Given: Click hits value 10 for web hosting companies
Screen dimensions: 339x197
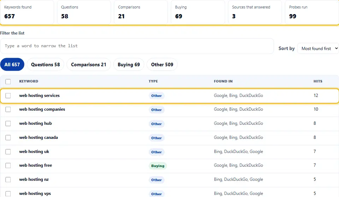Looking at the screenshot, I should 316,109.
